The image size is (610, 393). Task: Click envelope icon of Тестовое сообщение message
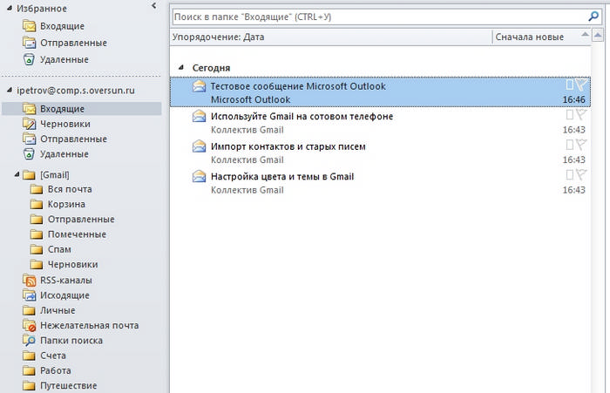click(199, 86)
